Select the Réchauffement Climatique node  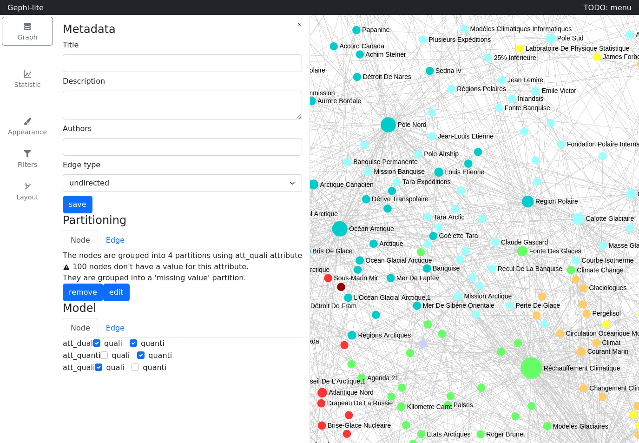click(531, 368)
